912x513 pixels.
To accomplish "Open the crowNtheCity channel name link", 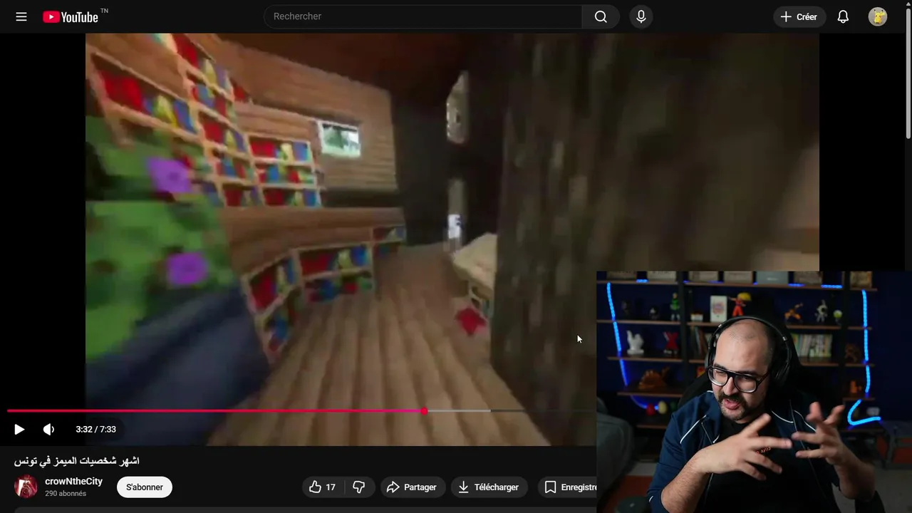I will pyautogui.click(x=73, y=482).
